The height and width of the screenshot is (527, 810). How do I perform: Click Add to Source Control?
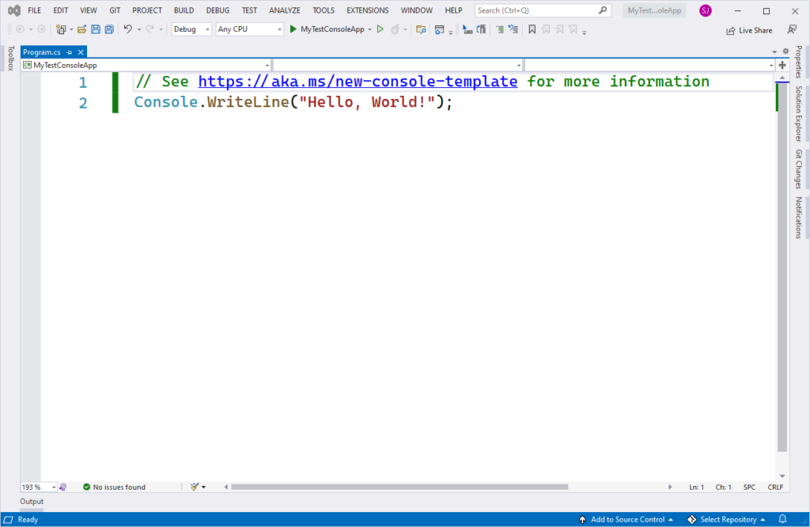click(x=625, y=519)
